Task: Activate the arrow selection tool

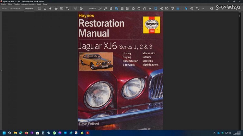Action: pos(186,8)
